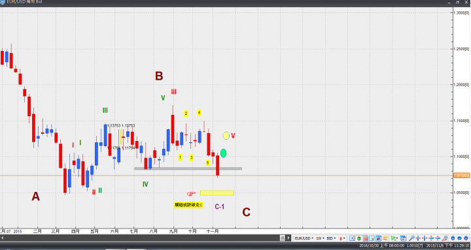
Task: Click the 1.2500 price axis label
Action: (x=461, y=49)
